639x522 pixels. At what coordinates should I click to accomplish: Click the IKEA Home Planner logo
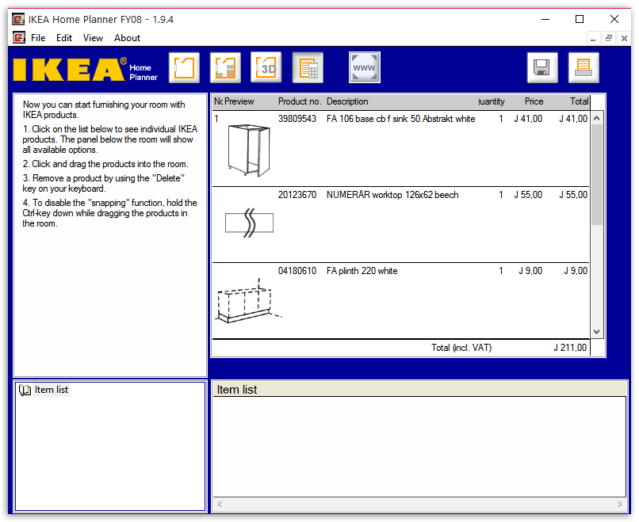[85, 69]
